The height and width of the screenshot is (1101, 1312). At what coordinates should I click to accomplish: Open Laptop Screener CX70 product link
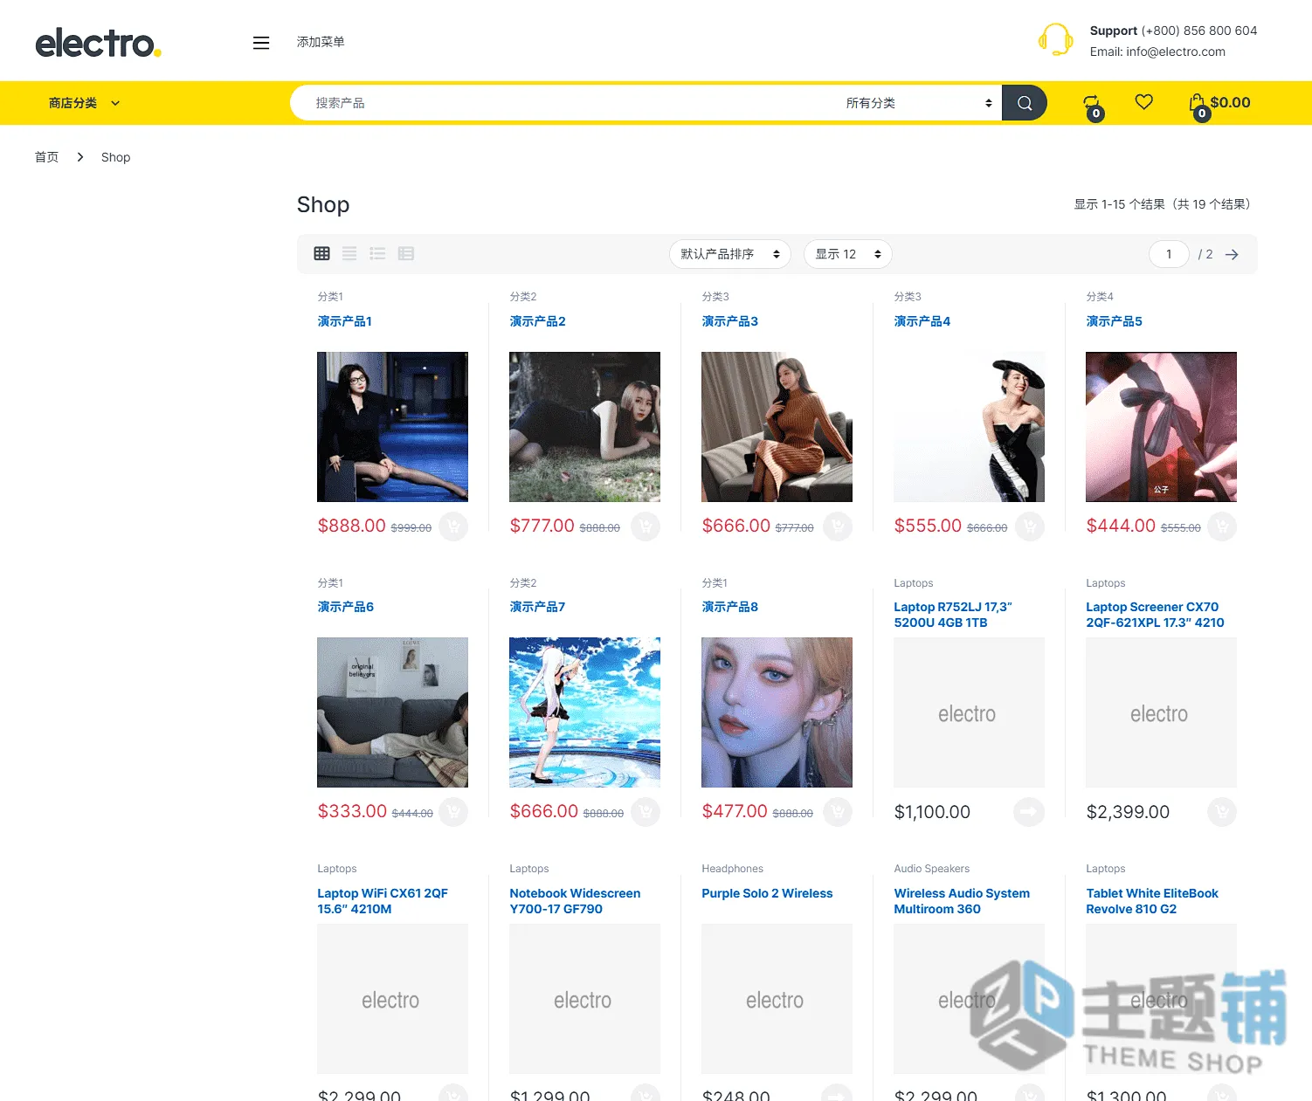point(1155,615)
